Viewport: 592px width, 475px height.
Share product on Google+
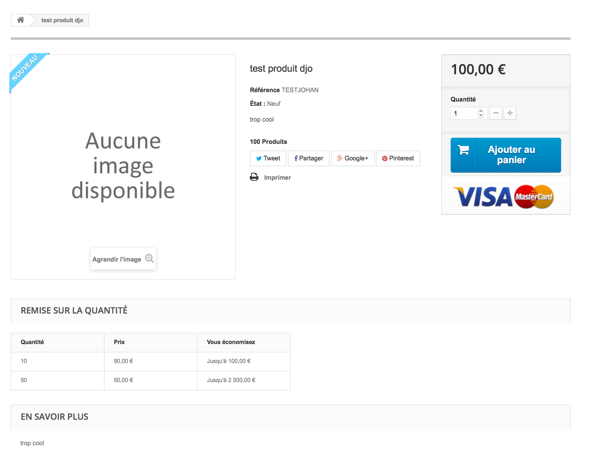pyautogui.click(x=353, y=158)
